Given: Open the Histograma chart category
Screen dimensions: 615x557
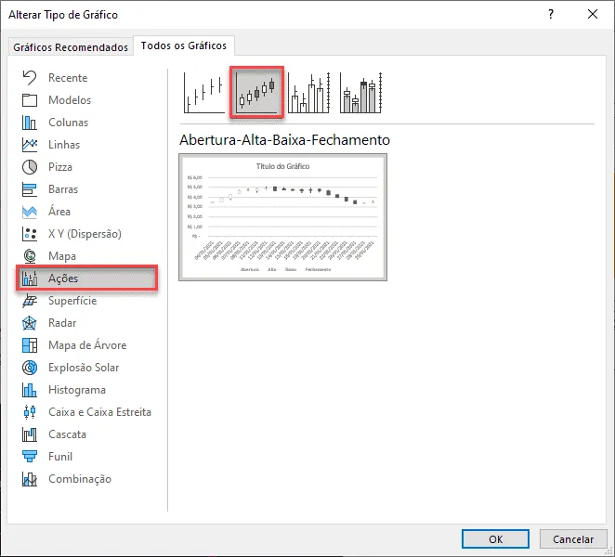Looking at the screenshot, I should tap(77, 390).
